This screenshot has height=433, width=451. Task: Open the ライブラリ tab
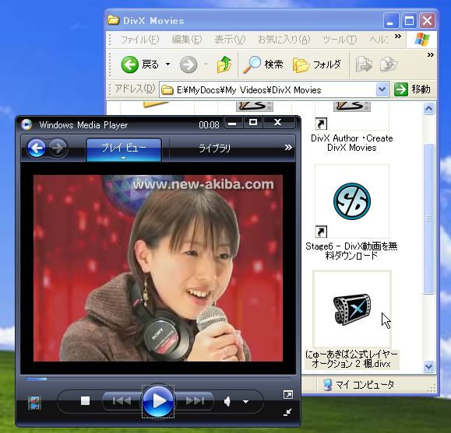(214, 148)
